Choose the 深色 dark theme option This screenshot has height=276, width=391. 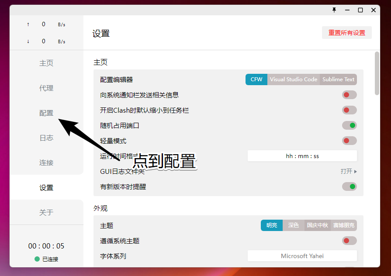coord(294,225)
